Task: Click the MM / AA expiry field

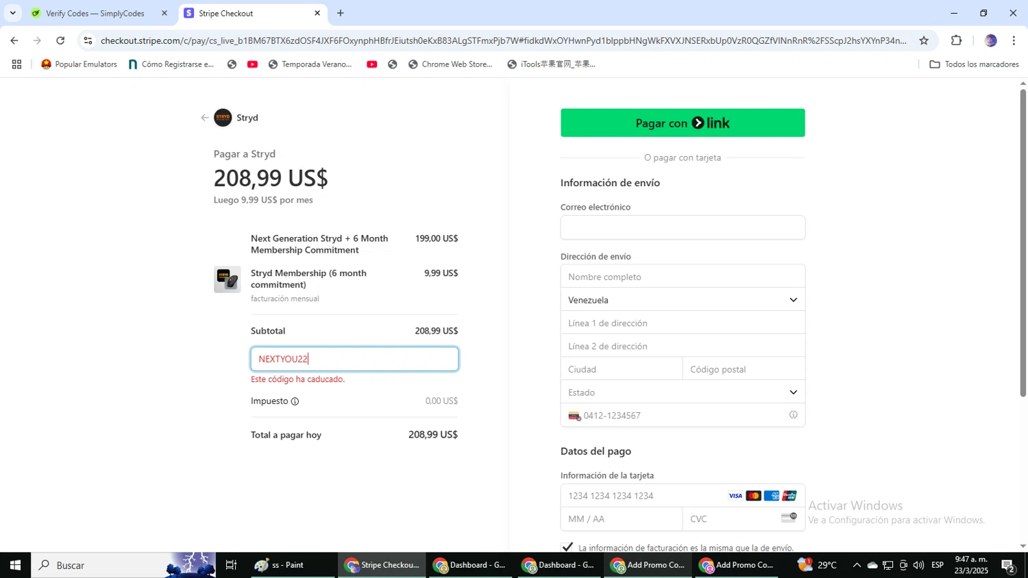Action: (622, 519)
